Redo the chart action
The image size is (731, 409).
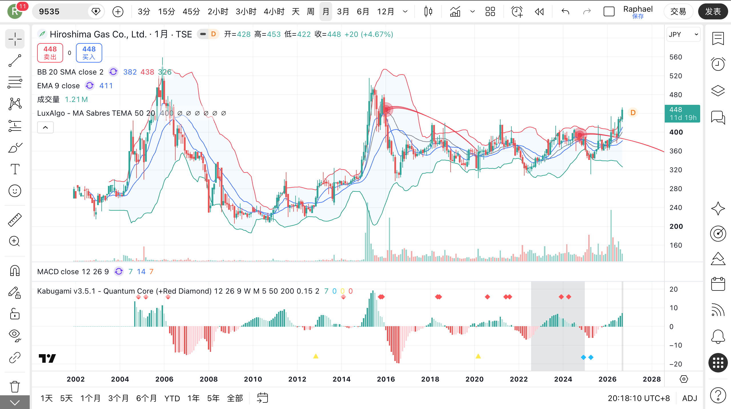[587, 12]
